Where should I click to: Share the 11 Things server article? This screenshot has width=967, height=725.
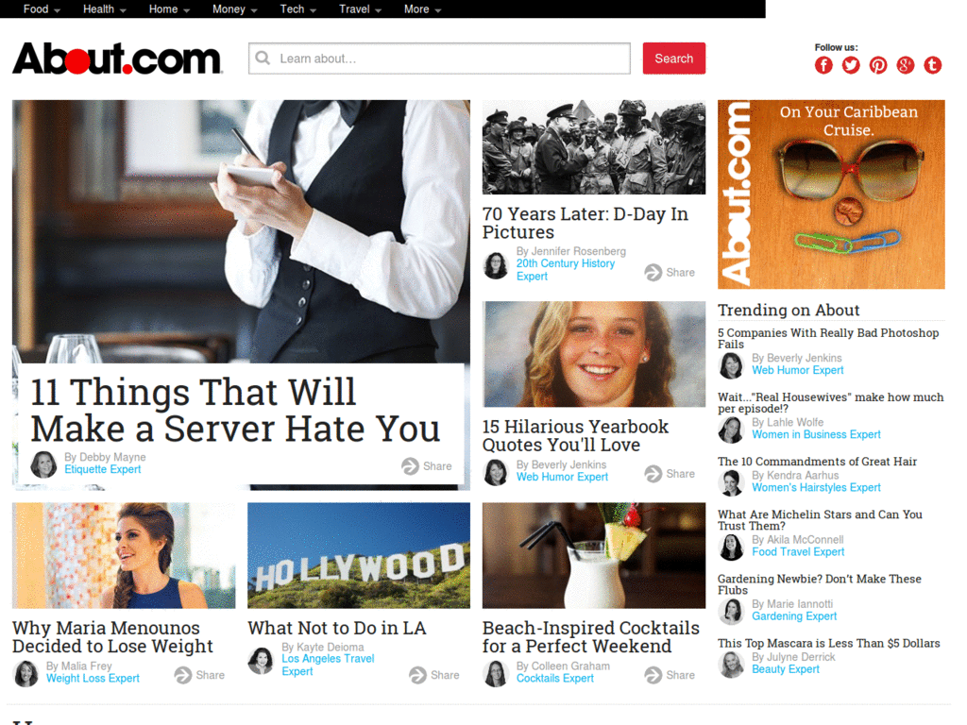click(x=427, y=466)
